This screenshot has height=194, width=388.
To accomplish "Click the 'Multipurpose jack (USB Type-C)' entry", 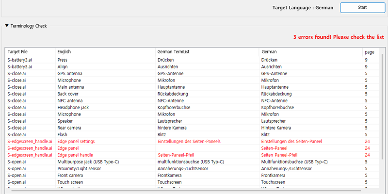I will pyautogui.click(x=88, y=162).
